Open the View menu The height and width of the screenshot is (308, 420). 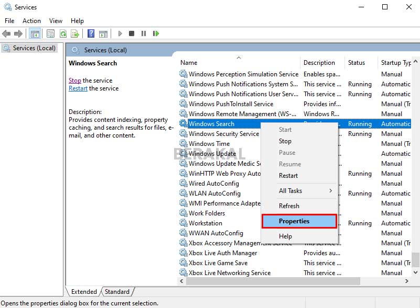coord(56,21)
